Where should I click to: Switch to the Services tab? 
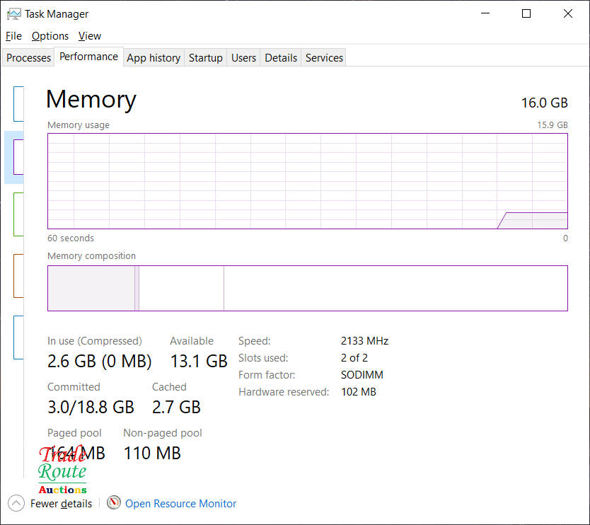pos(324,58)
